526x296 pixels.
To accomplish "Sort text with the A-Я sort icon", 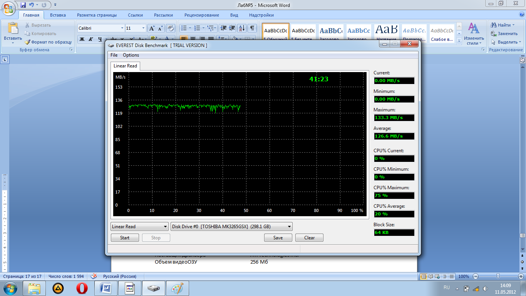I will click(242, 28).
